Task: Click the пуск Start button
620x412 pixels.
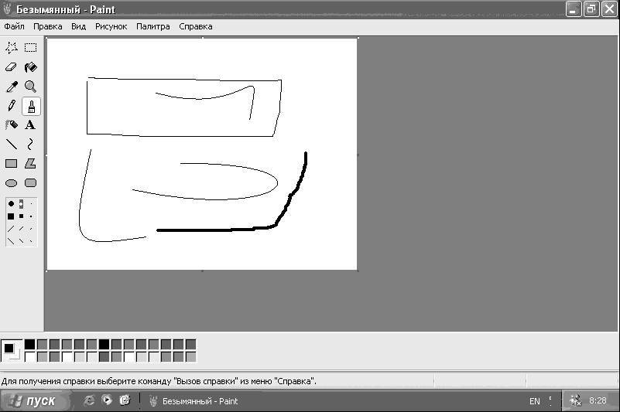Action: click(x=35, y=401)
